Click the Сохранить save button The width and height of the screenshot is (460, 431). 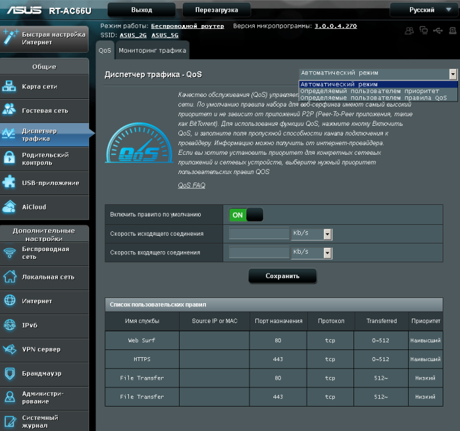(282, 276)
